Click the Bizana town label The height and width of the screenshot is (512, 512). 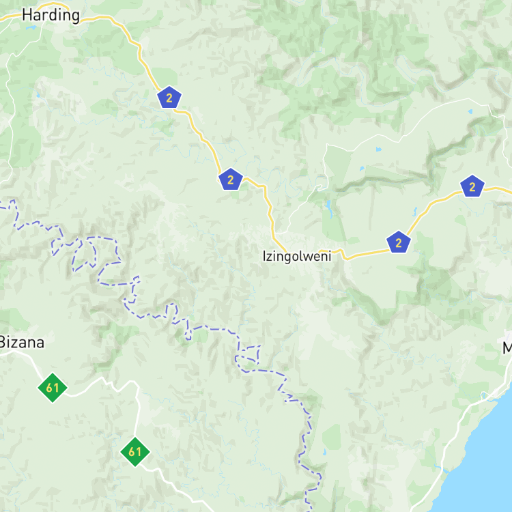click(22, 343)
